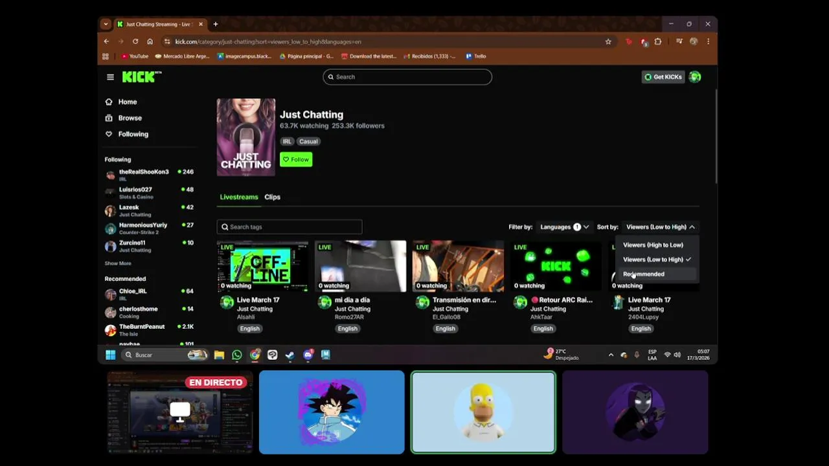Select the EN DIRECTO screen share tile
The image size is (829, 466).
coord(180,412)
